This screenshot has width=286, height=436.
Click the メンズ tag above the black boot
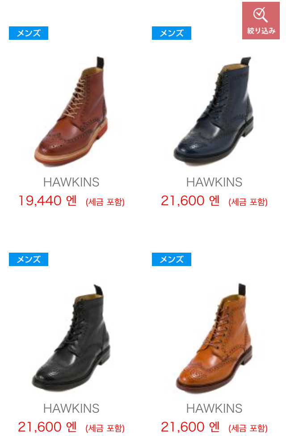pyautogui.click(x=29, y=259)
